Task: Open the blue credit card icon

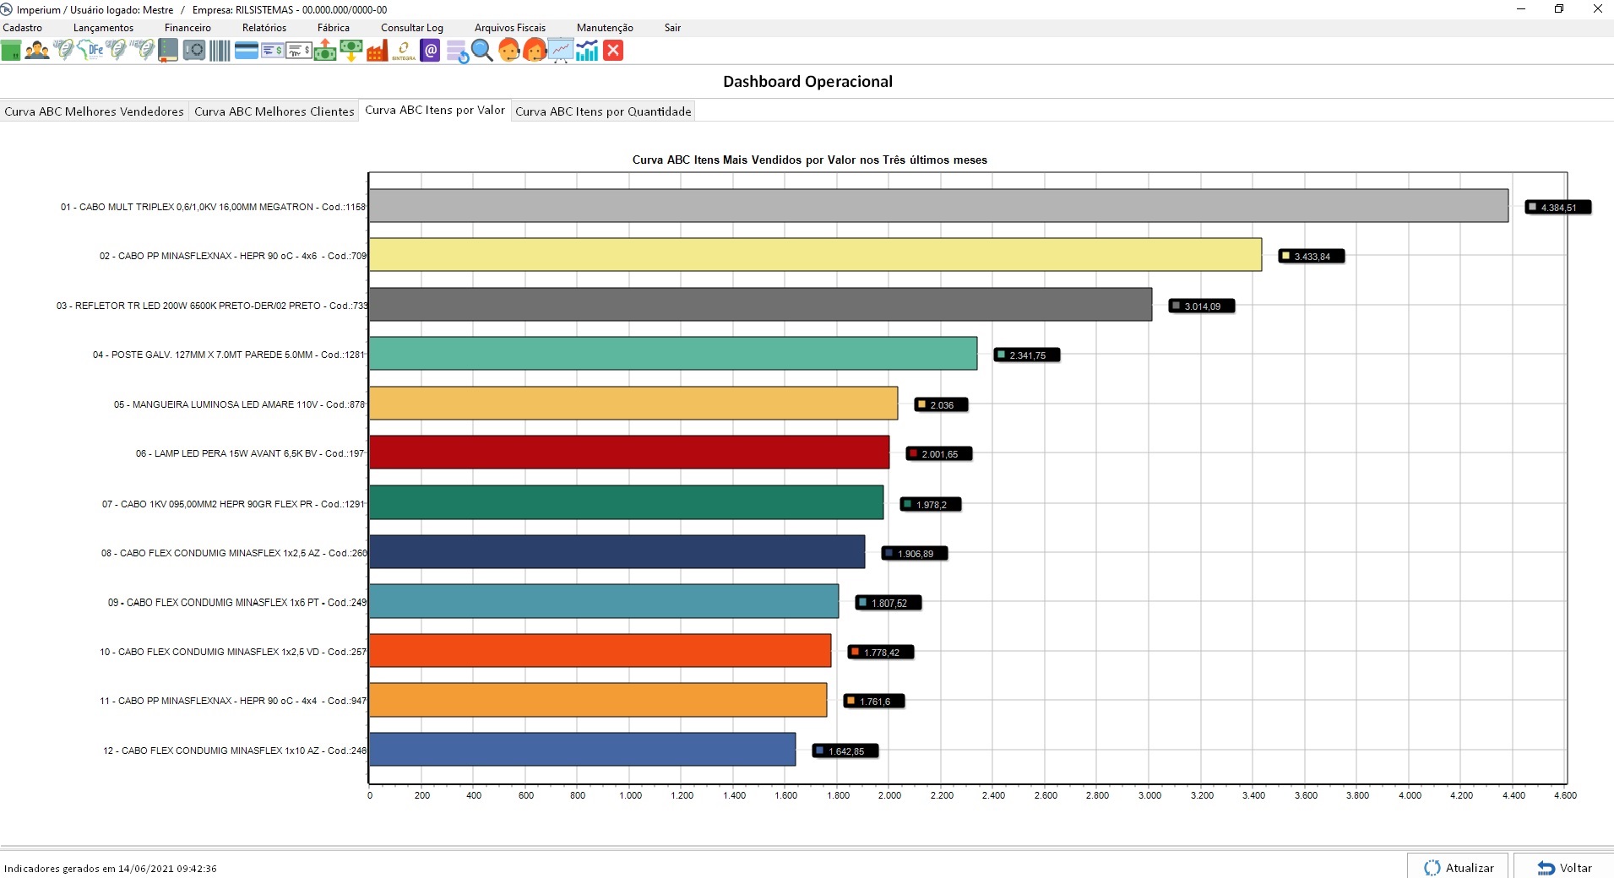Action: click(x=246, y=51)
